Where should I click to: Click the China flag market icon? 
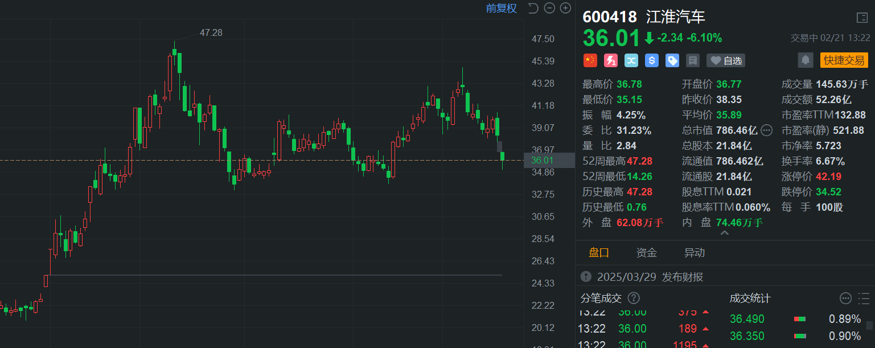(590, 60)
